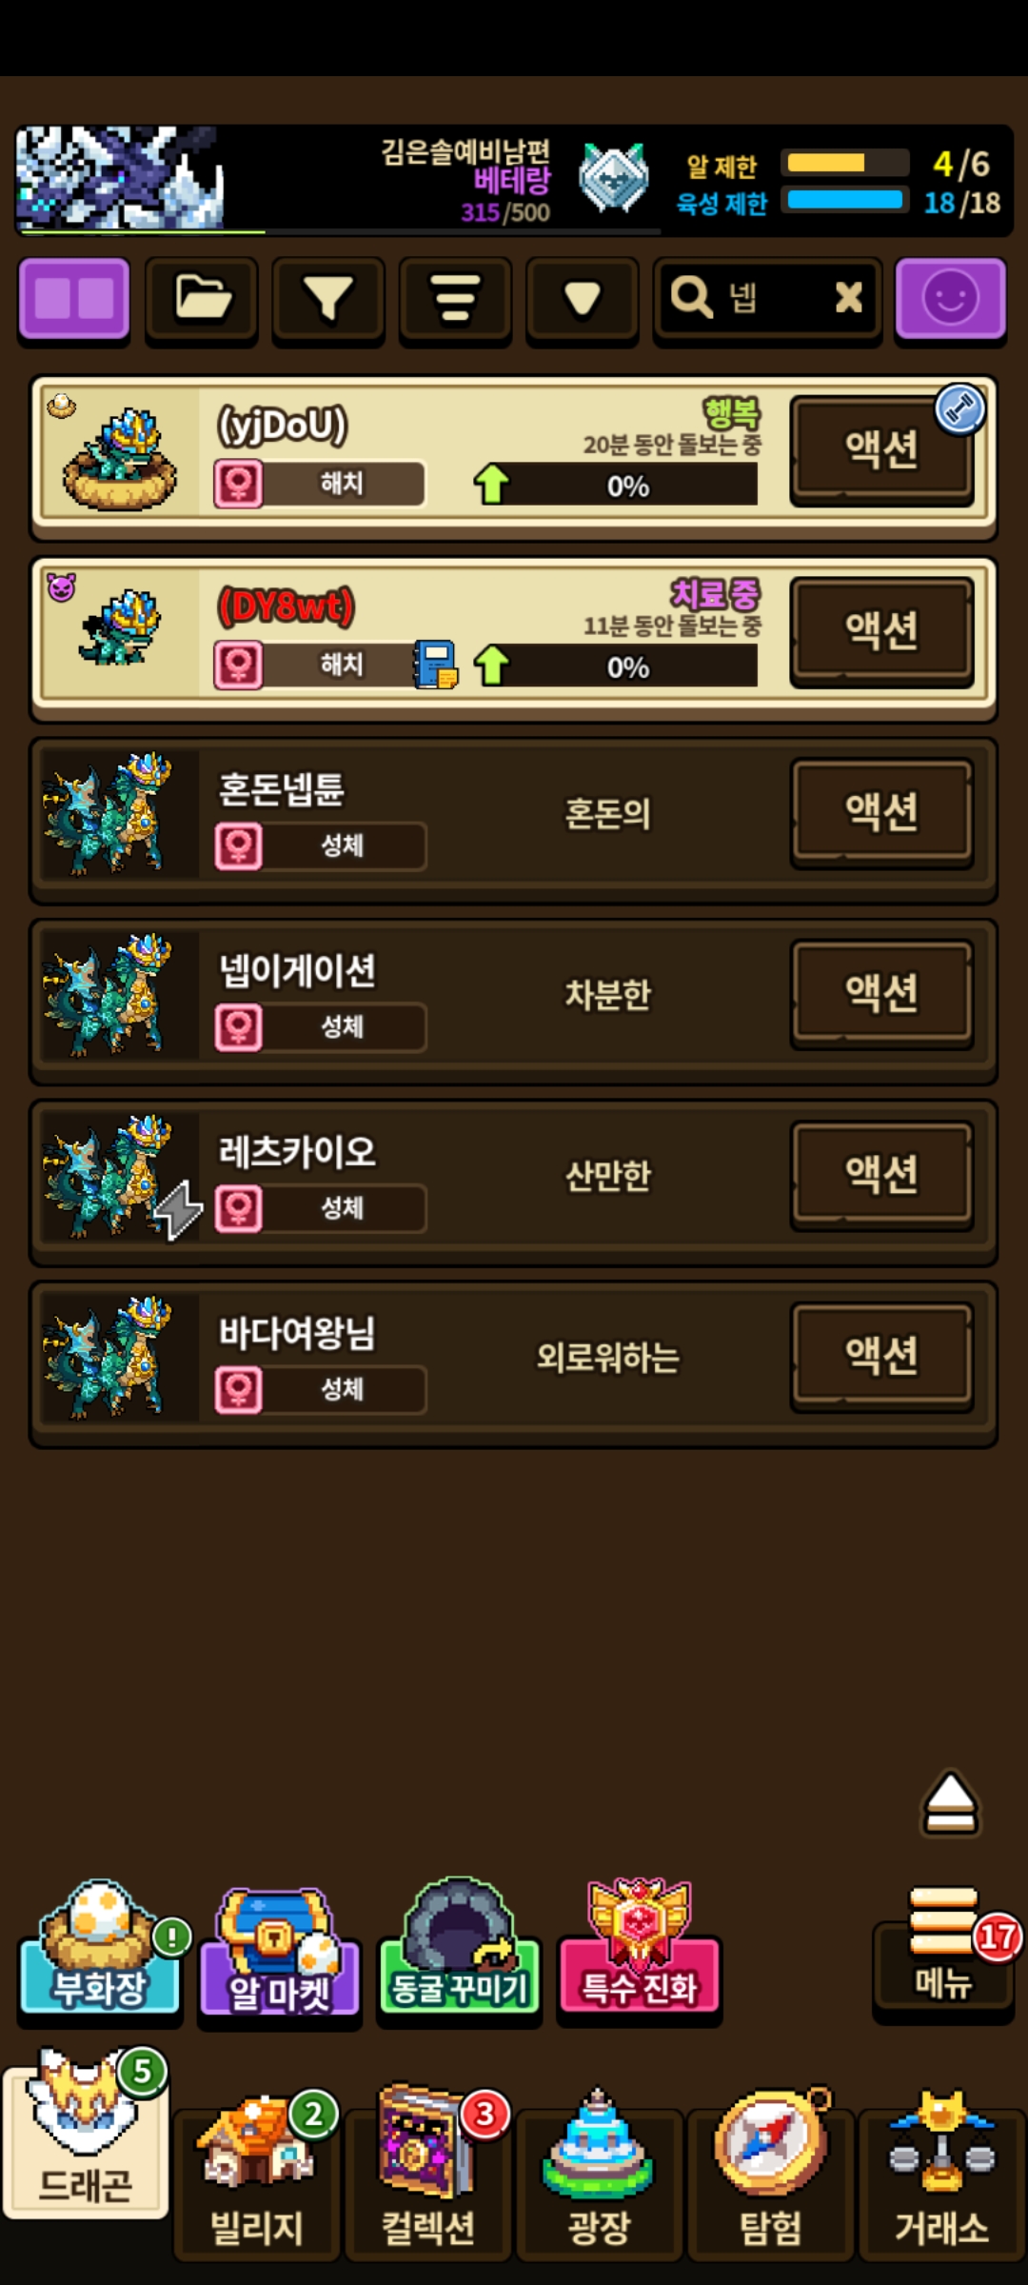Screen dimensions: 1028x2285
Task: Toggle the purple smiley face button
Action: click(x=950, y=300)
